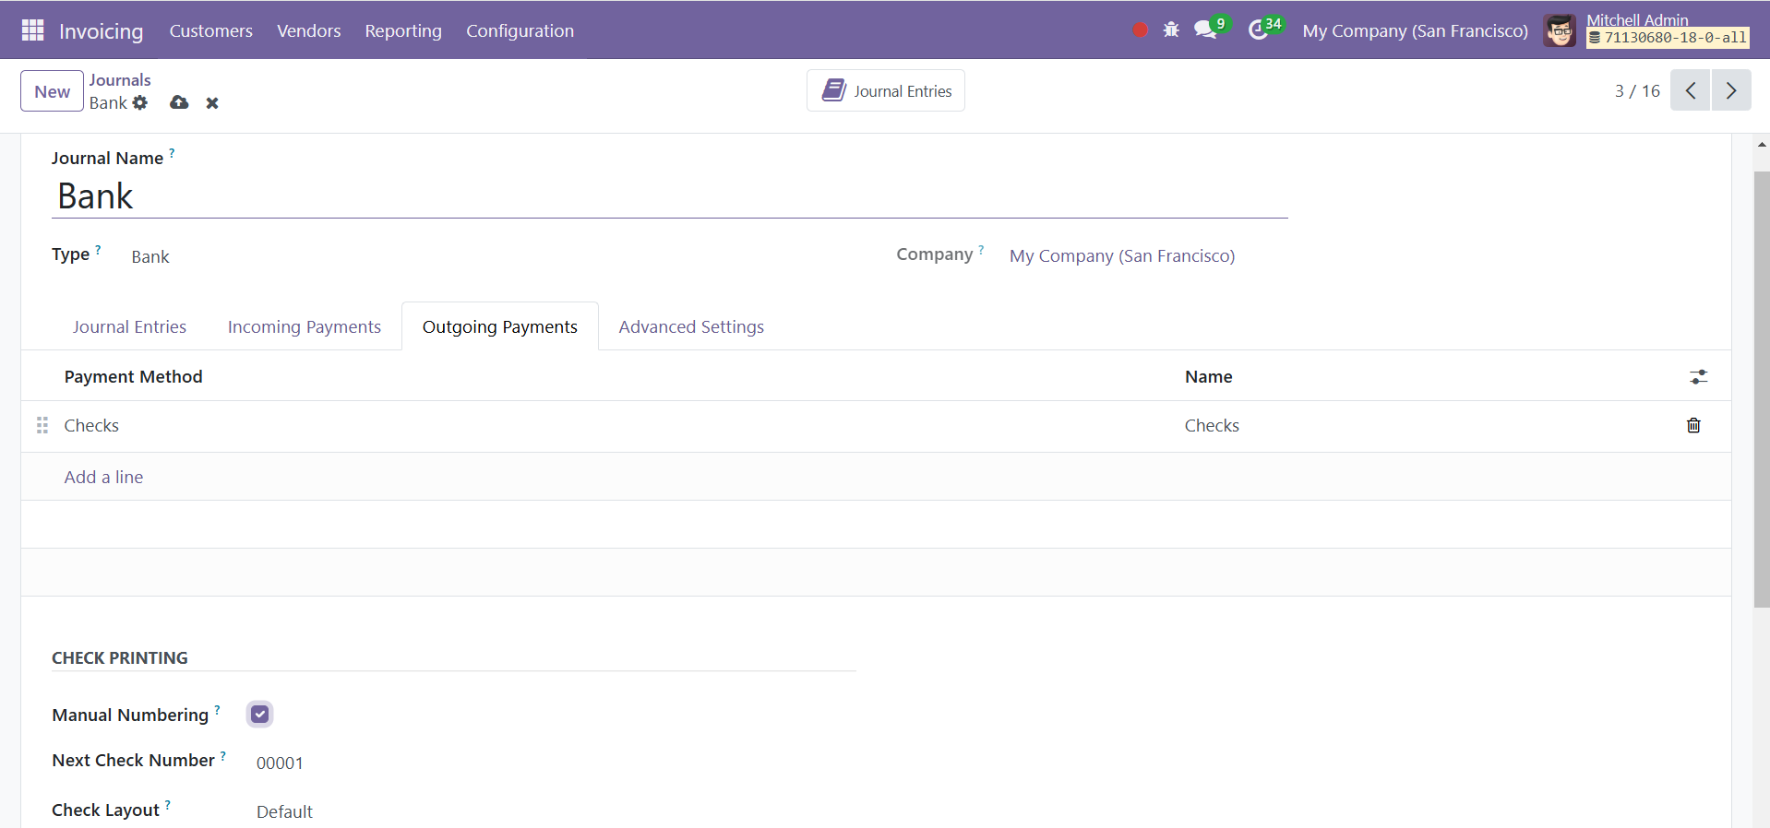Sort by Payment Method column header
The width and height of the screenshot is (1770, 828).
tap(133, 376)
